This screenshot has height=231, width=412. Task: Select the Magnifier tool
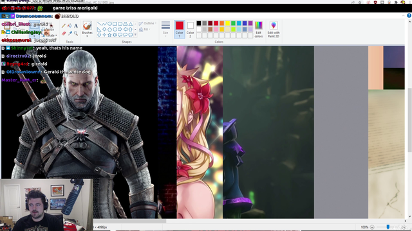pos(76,33)
